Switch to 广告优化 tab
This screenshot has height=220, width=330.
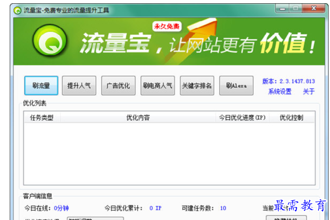(118, 85)
